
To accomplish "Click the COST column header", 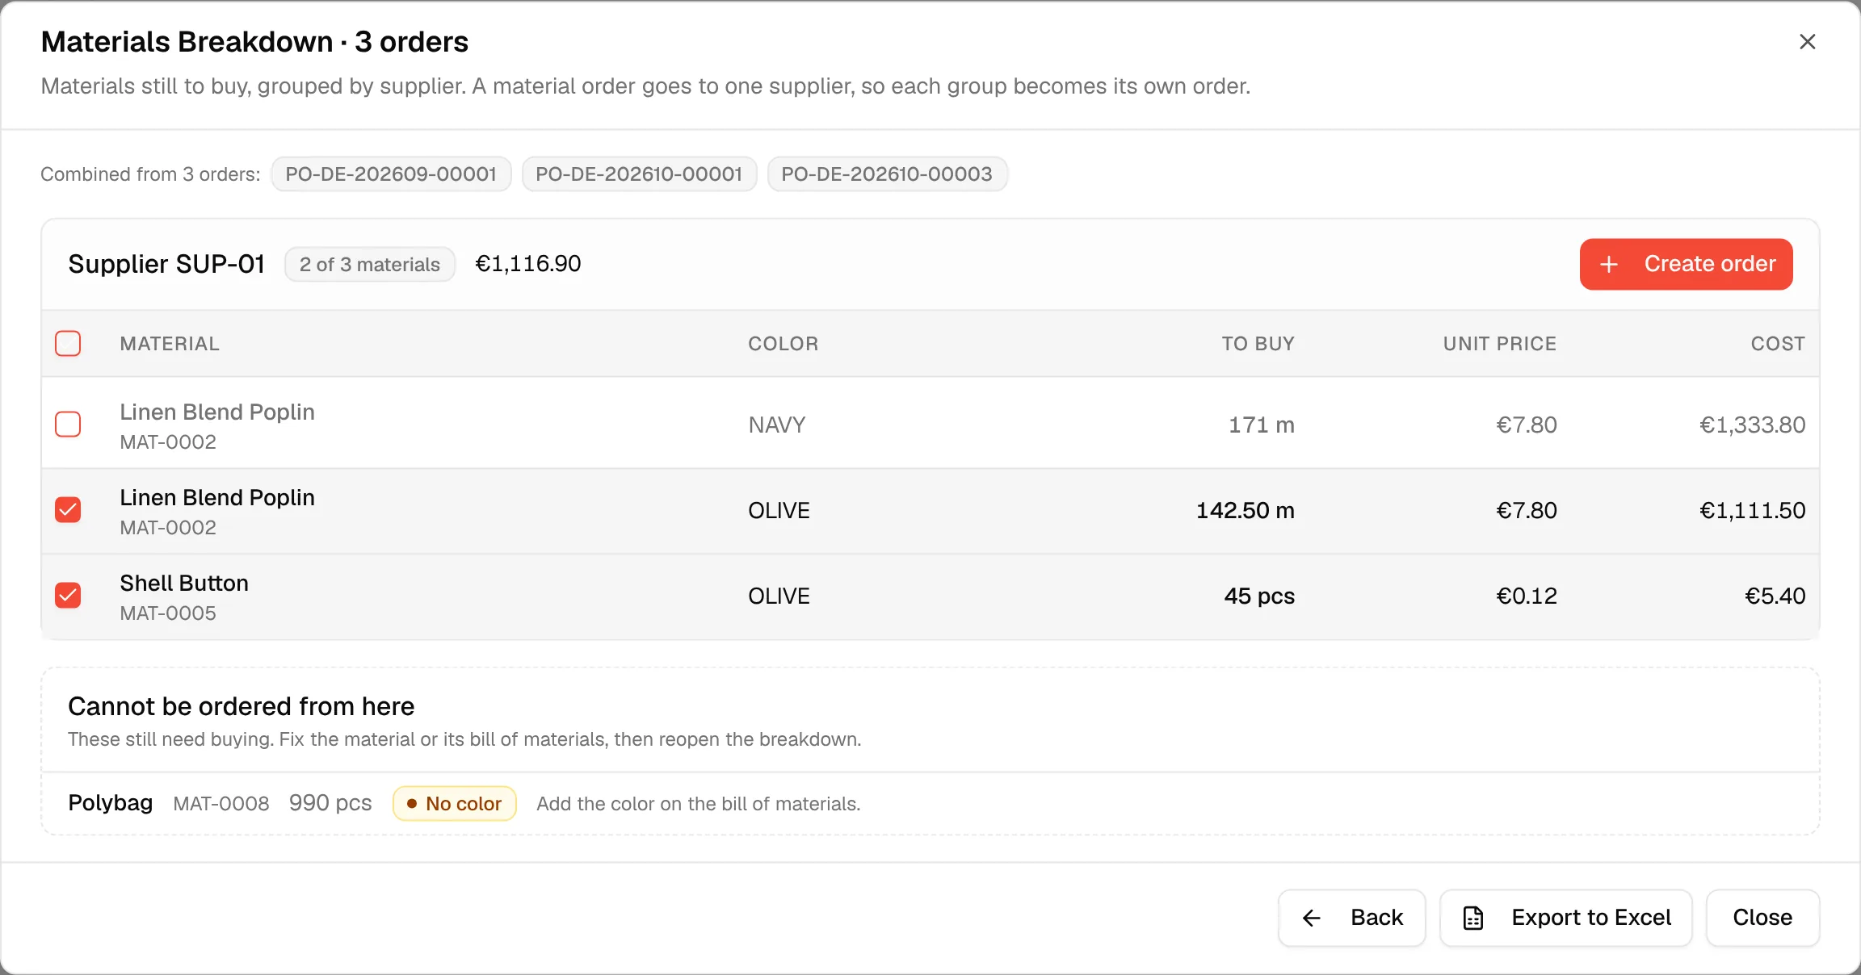I will click(x=1778, y=344).
